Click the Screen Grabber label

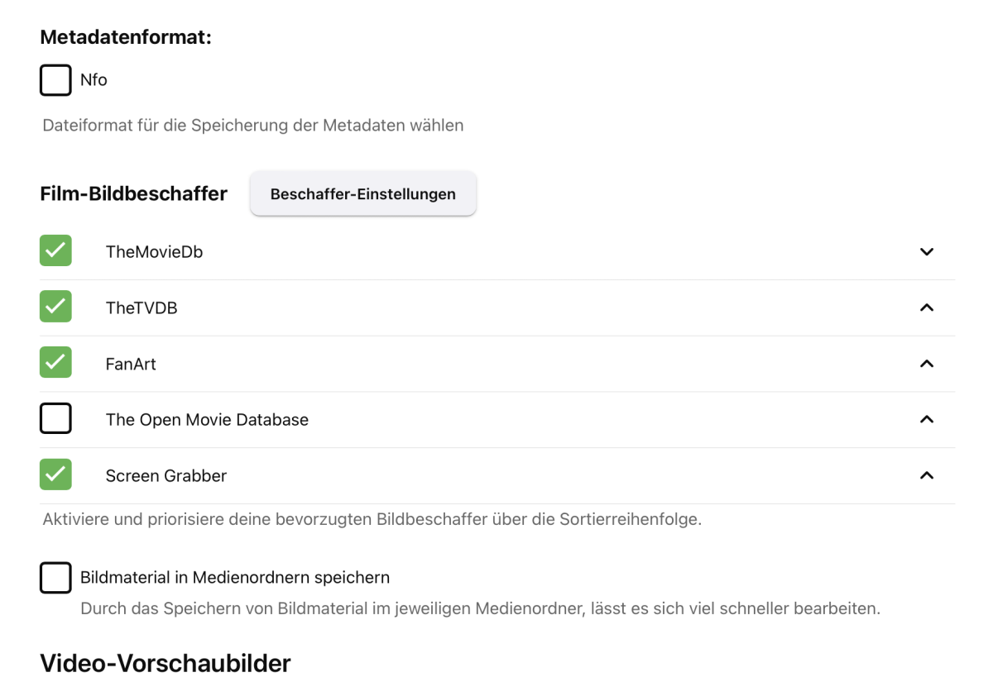pyautogui.click(x=166, y=475)
